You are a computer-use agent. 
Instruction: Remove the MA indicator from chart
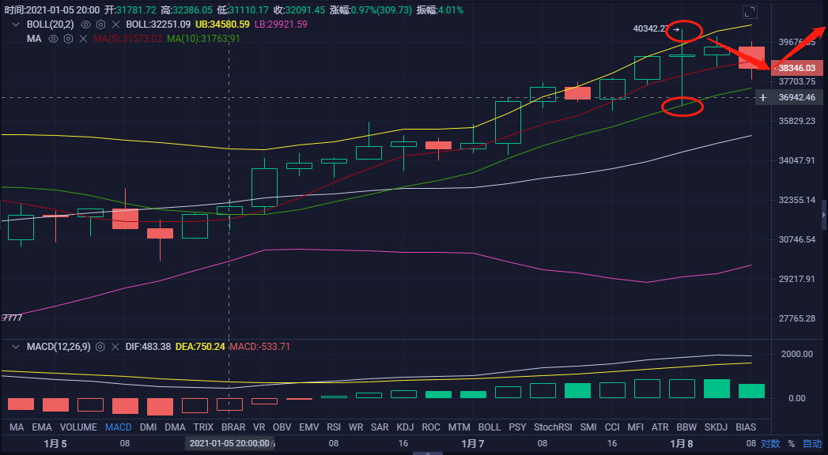pyautogui.click(x=83, y=39)
